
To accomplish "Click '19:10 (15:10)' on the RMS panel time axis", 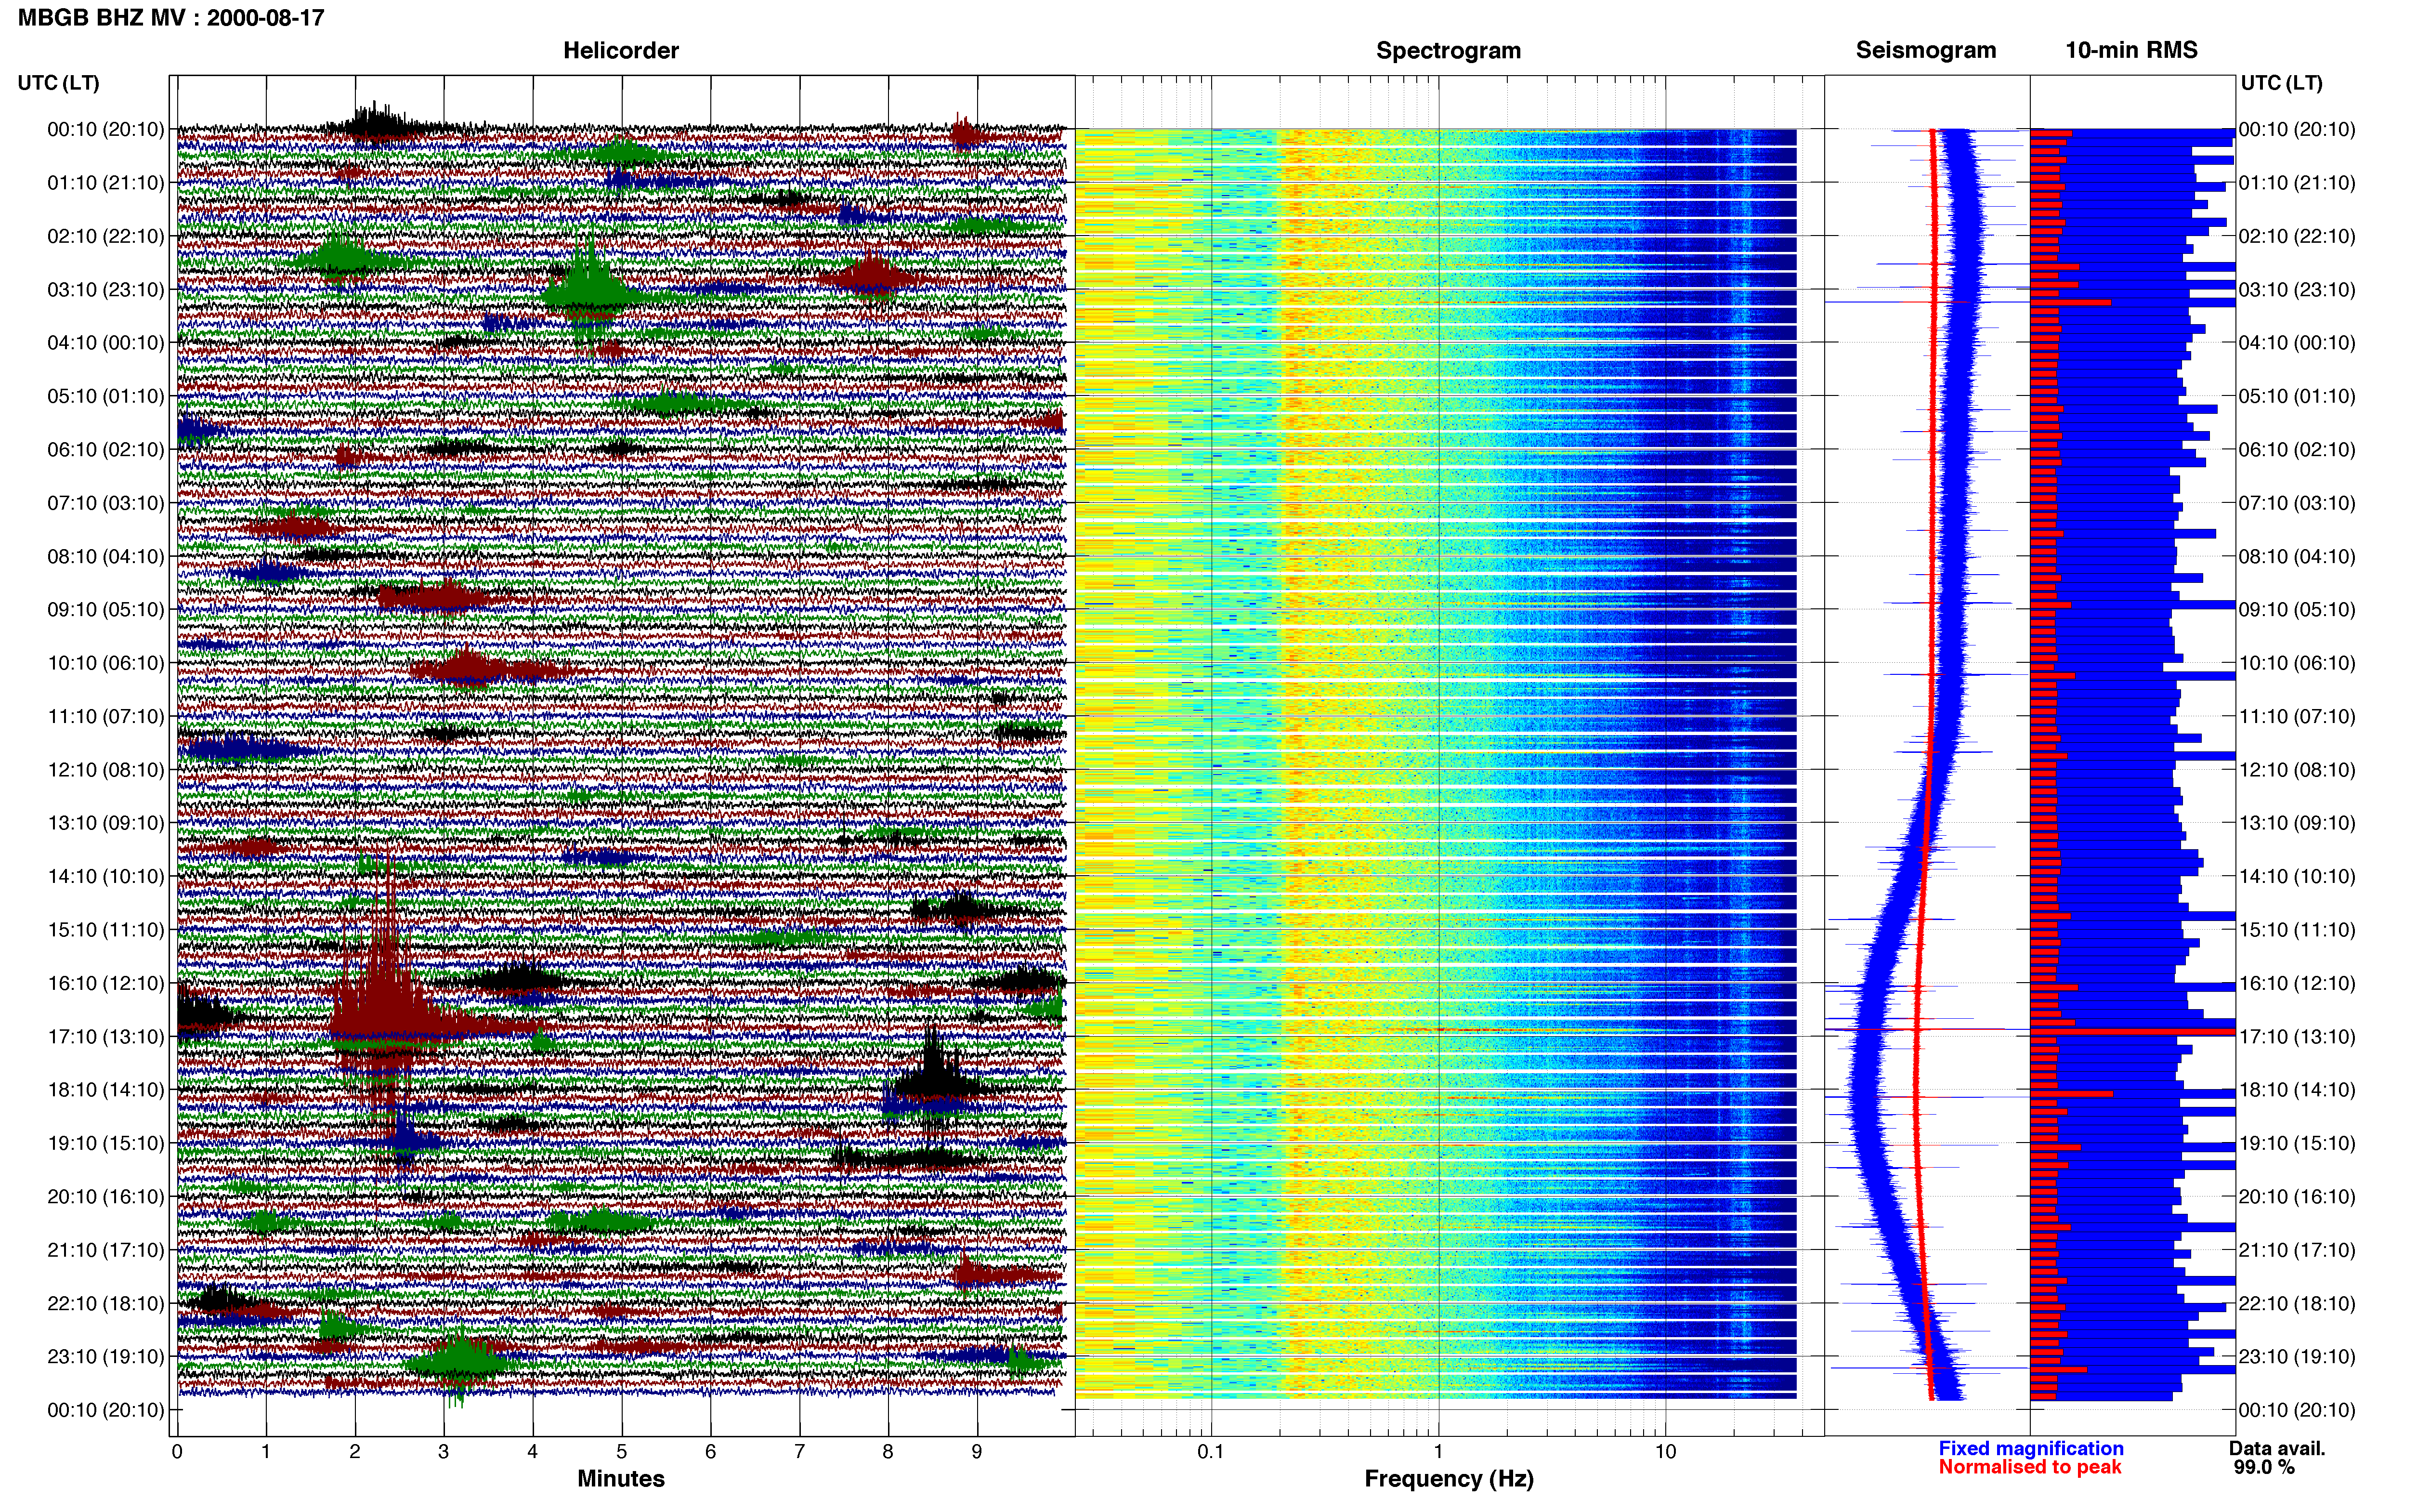I will click(2297, 1143).
